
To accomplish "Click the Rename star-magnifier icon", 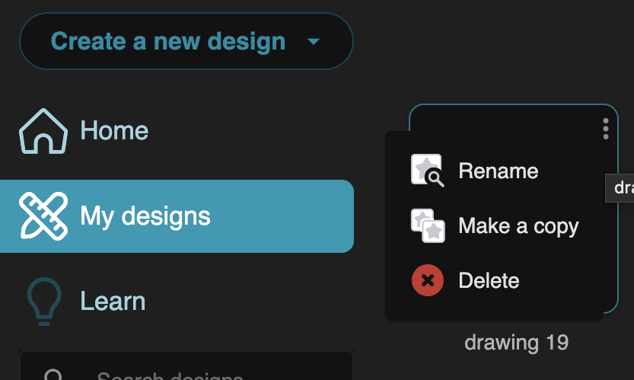I will point(427,171).
